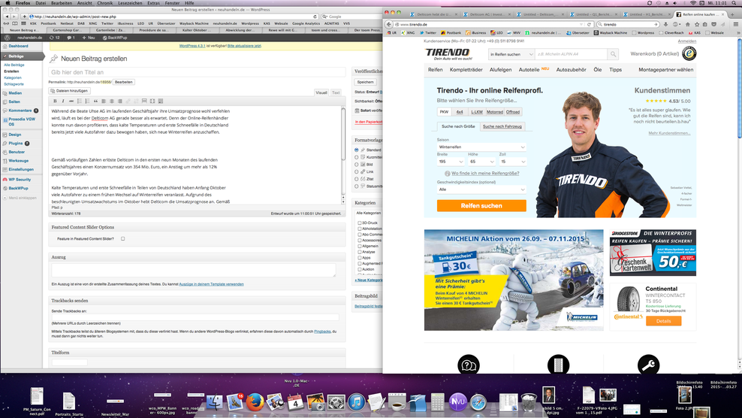Screen dimensions: 742x418
Task: Tick the Analyse category checkbox
Action: click(360, 252)
